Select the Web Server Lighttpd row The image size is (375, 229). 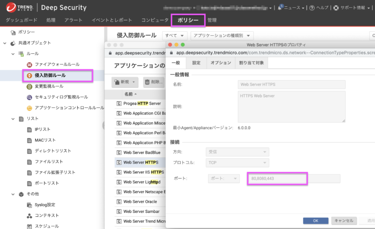coord(140,182)
